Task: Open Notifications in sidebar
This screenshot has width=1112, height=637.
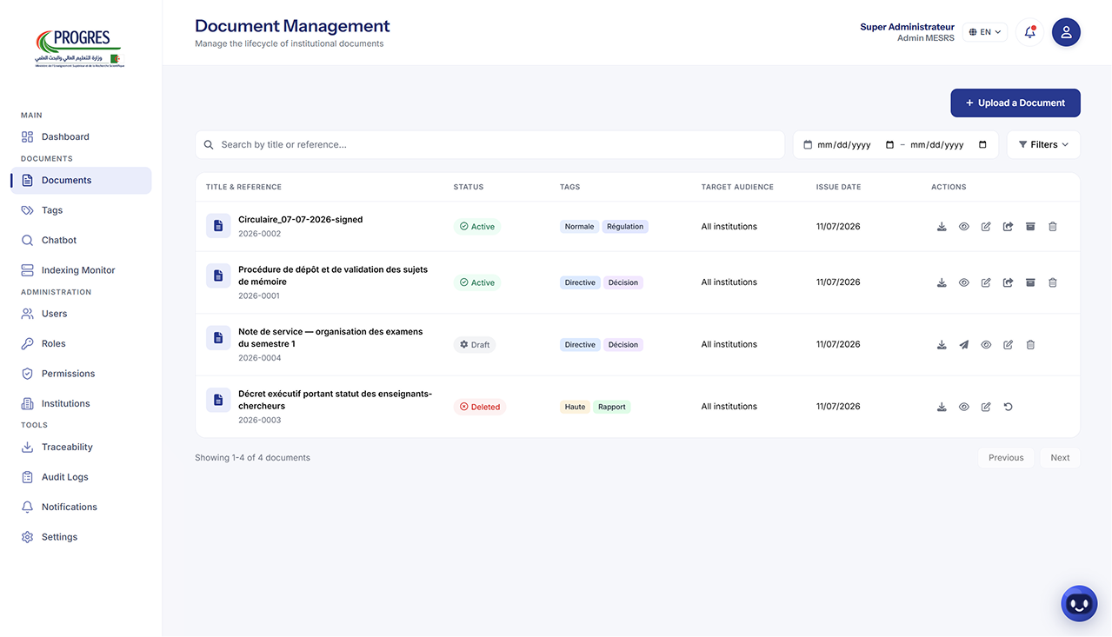Action: 81,508
